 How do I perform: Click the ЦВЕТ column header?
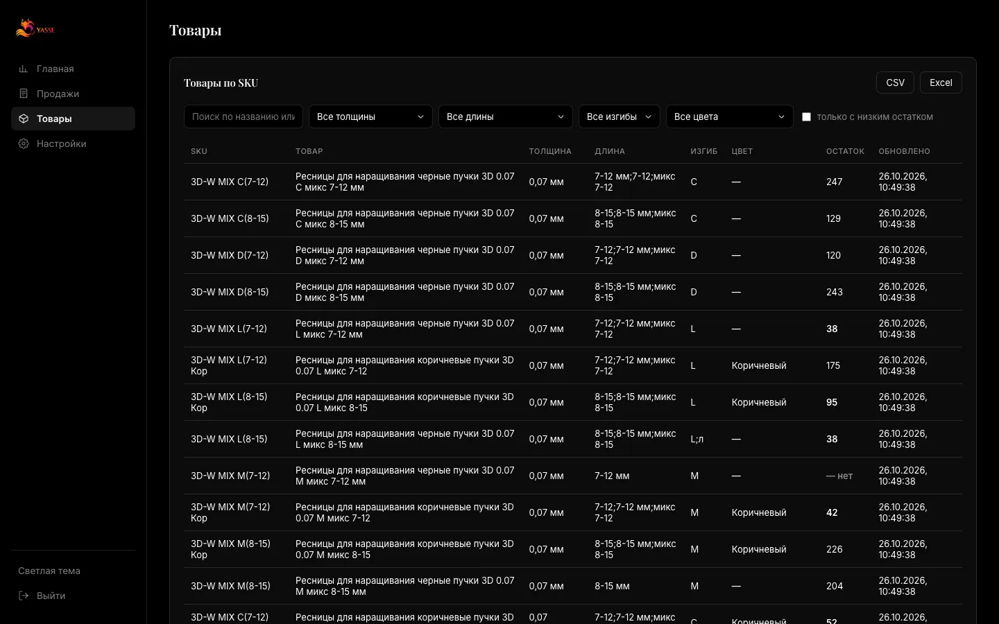click(x=742, y=151)
